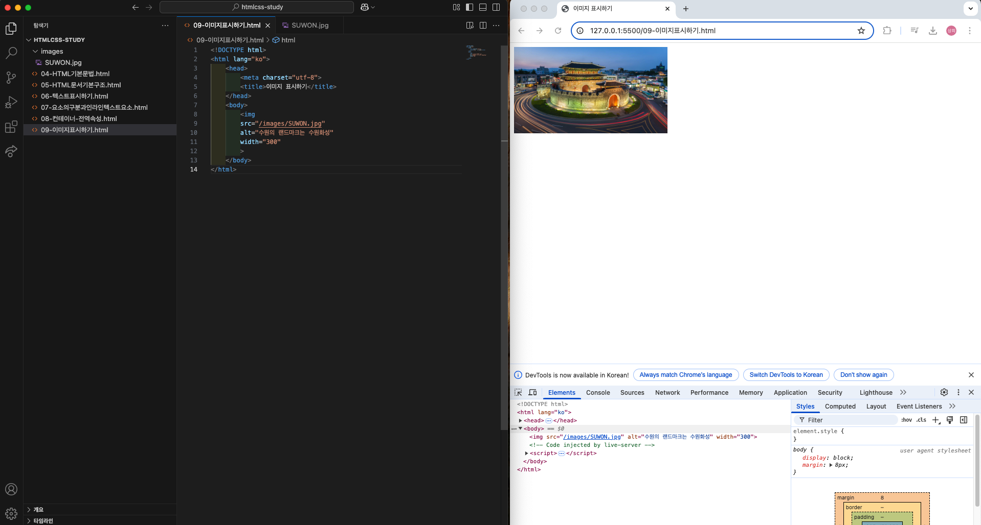Toggle the bottom panel visibility
981x525 pixels.
point(483,7)
